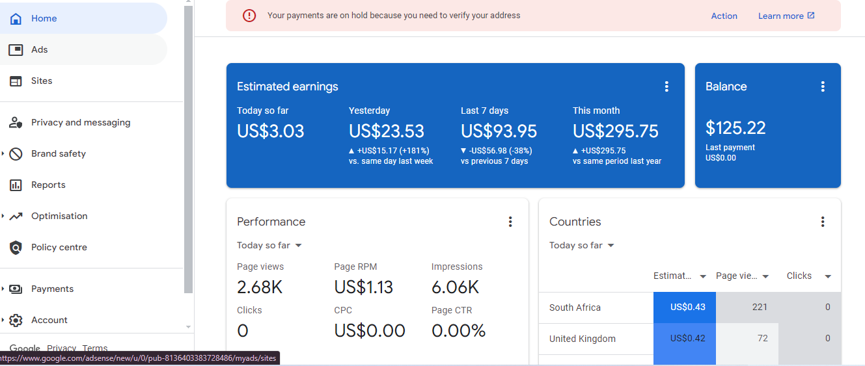Click the red alert icon in payment hold banner
Image resolution: width=865 pixels, height=366 pixels.
tap(249, 16)
